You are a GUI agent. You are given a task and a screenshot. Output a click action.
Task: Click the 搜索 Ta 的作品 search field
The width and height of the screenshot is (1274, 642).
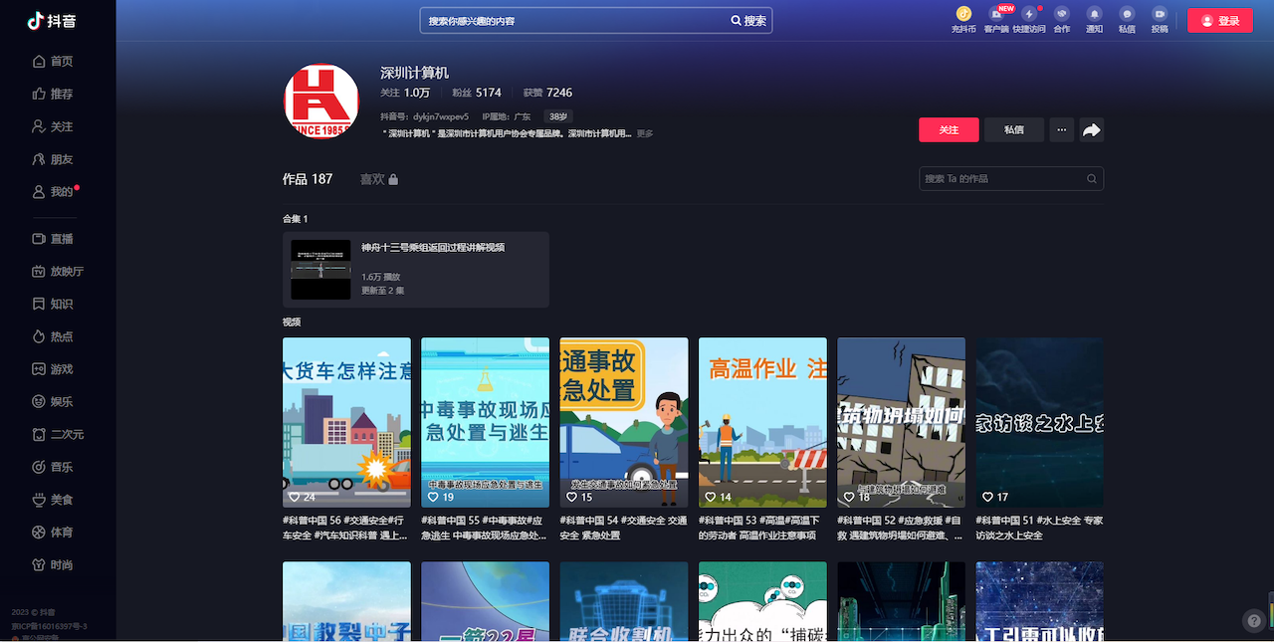[1003, 179]
